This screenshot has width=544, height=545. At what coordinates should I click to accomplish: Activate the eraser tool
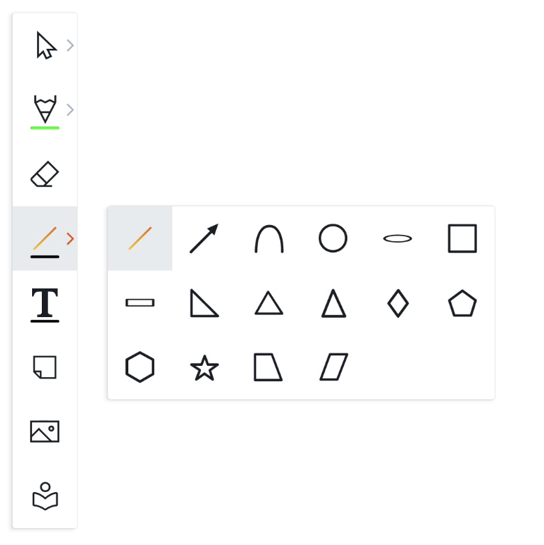pos(45,174)
